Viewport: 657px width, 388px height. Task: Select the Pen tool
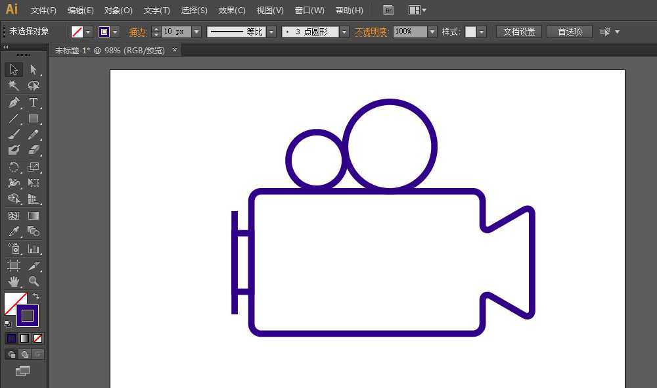14,103
